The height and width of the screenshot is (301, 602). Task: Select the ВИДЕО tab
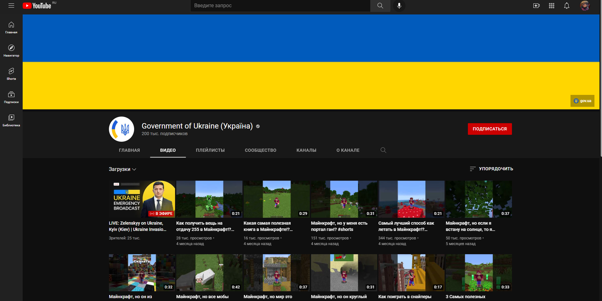pyautogui.click(x=168, y=150)
